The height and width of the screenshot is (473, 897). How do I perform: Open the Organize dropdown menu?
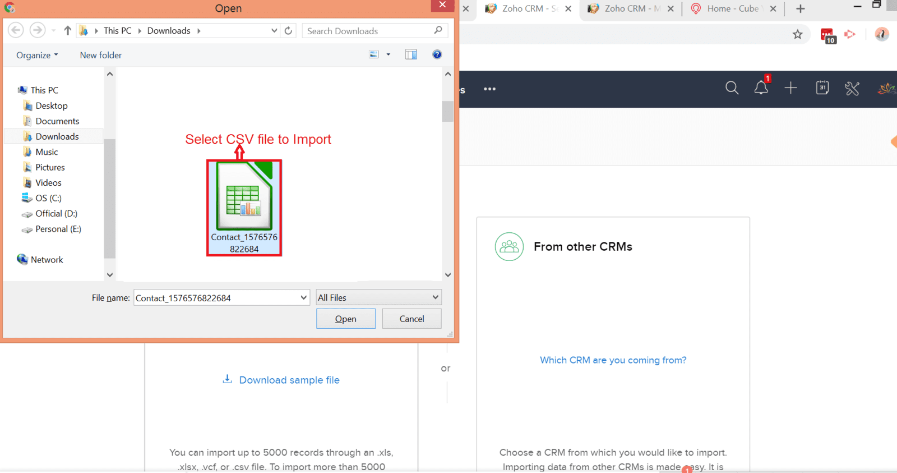pos(37,55)
